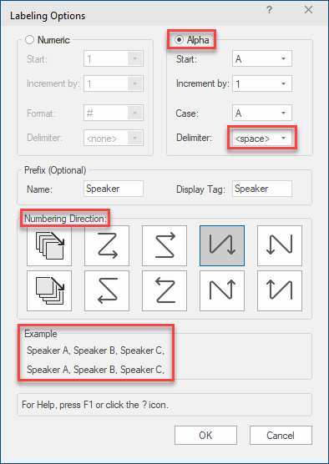
Task: Expand the Alpha Increment by dropdown
Action: 261,83
